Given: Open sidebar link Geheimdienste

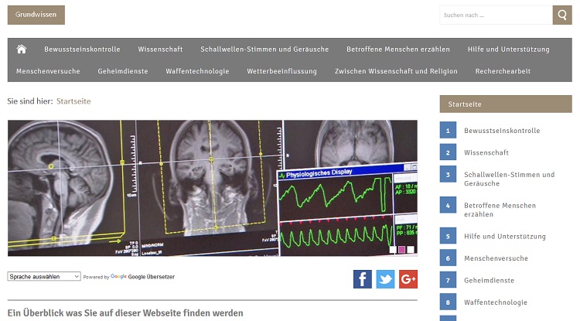Looking at the screenshot, I should [x=489, y=281].
